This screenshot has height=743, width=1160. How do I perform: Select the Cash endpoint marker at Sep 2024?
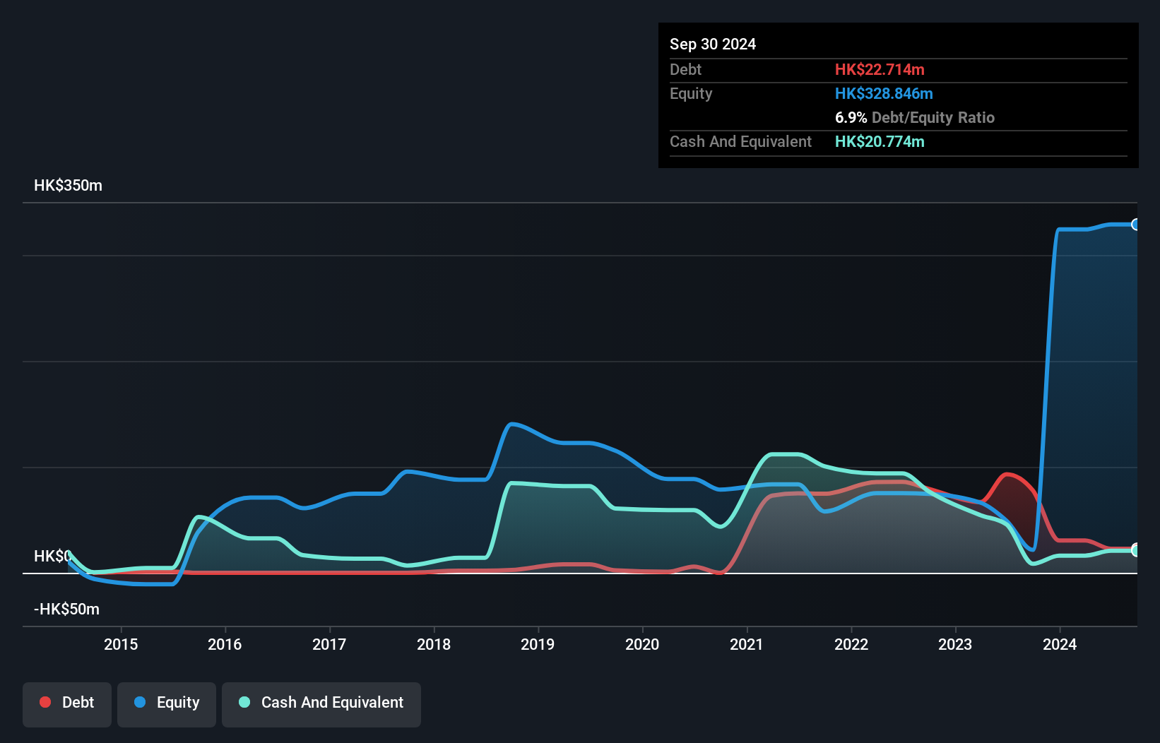tap(1136, 549)
